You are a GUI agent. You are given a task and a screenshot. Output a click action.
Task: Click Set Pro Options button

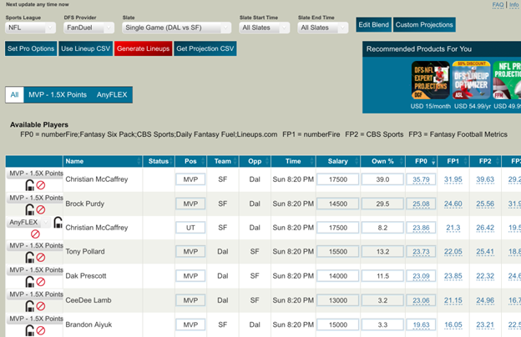tap(31, 48)
